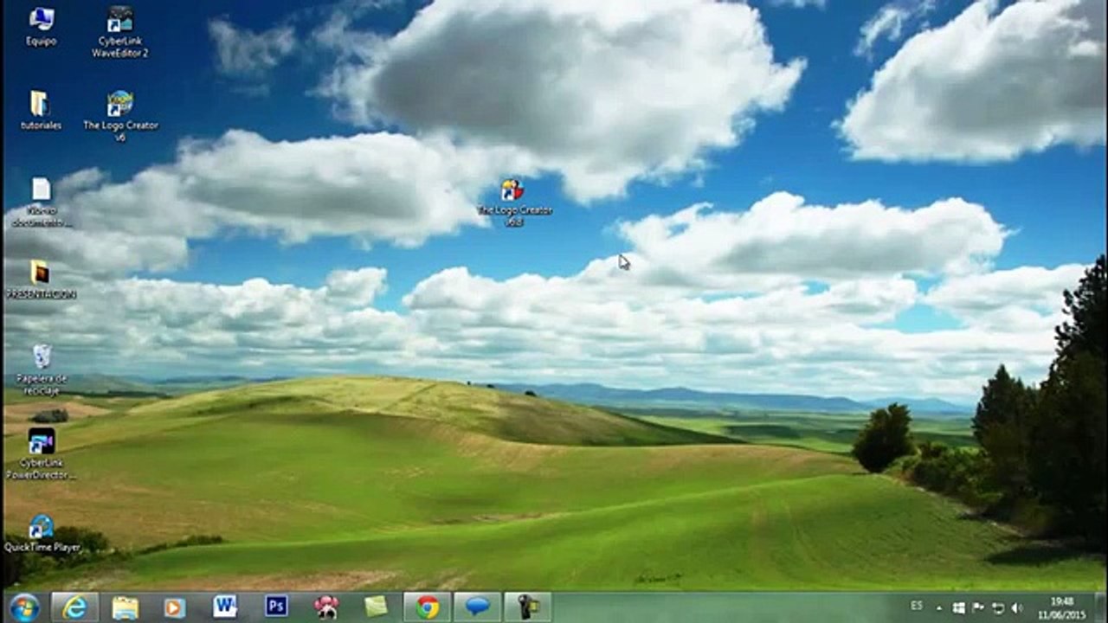The width and height of the screenshot is (1108, 623).
Task: Open the mushroom icon app in taskbar
Action: pos(326,607)
